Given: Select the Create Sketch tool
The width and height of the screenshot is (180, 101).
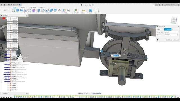Looking at the screenshot, I should coord(14,10).
